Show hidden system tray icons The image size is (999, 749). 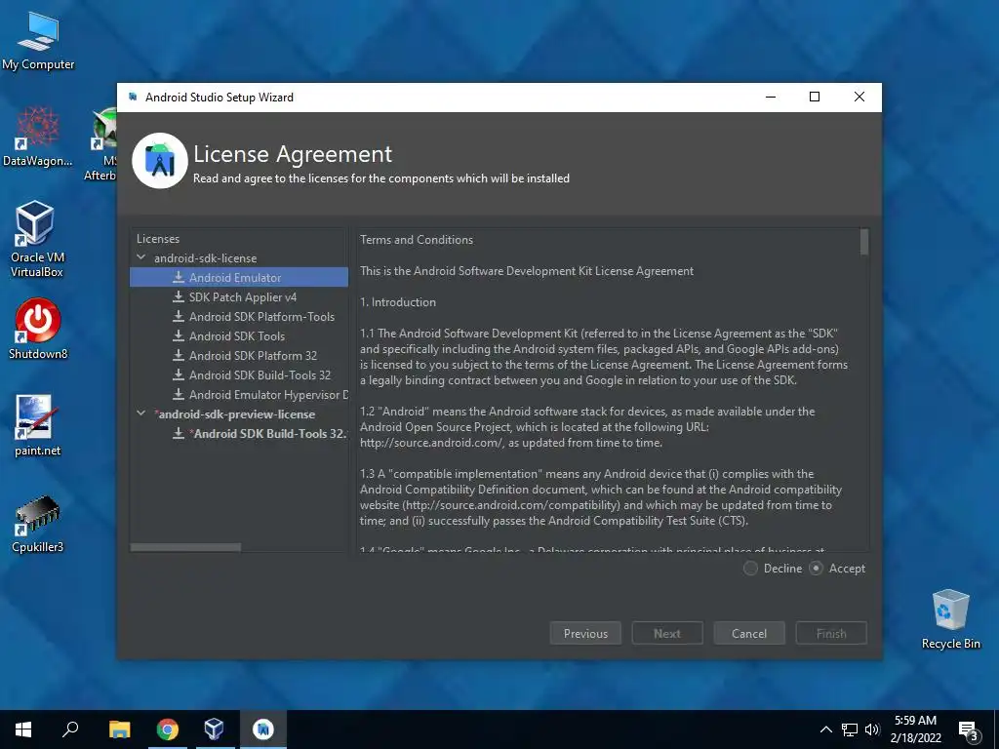(x=825, y=729)
